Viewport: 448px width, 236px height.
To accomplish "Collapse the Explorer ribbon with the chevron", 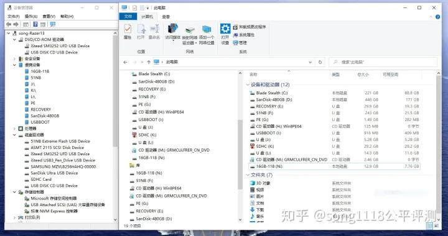I will pyautogui.click(x=431, y=17).
